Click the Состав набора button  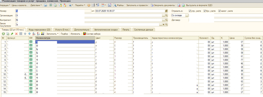coord(92,34)
